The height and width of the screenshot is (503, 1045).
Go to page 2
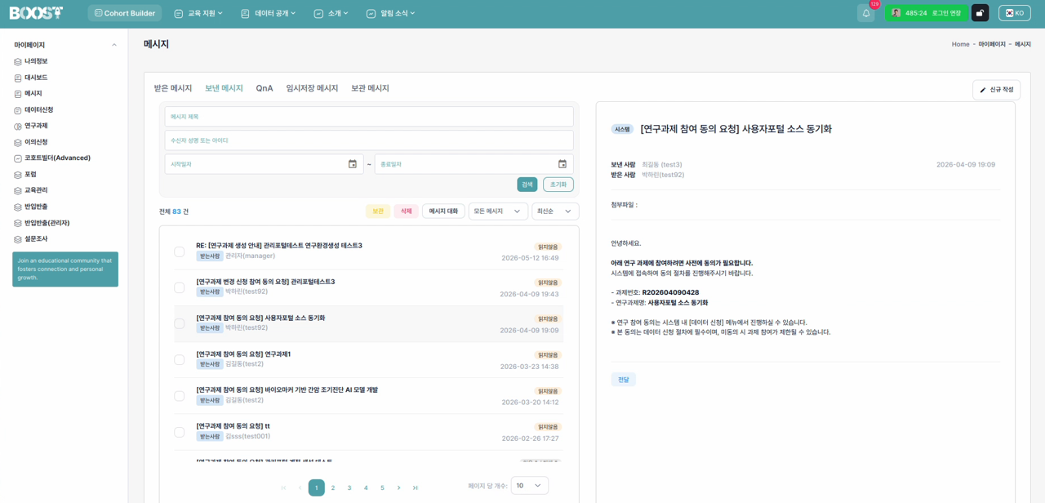click(333, 487)
